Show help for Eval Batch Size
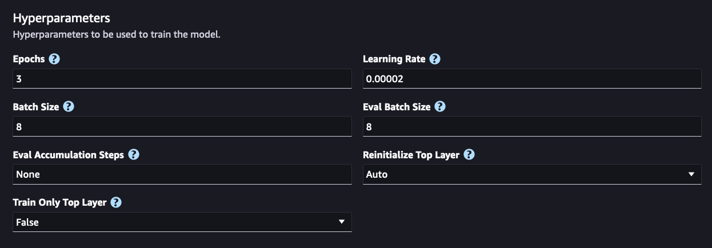This screenshot has height=248, width=712. click(x=440, y=107)
